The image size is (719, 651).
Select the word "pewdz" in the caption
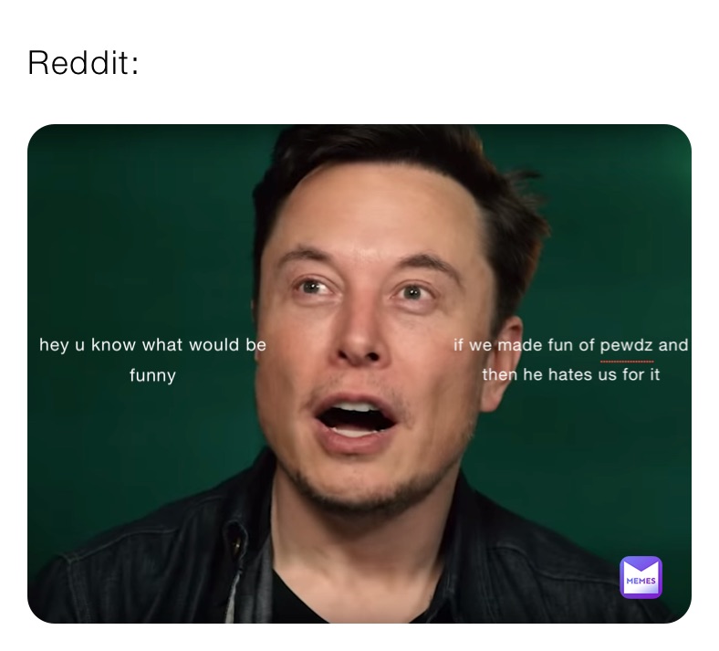627,346
